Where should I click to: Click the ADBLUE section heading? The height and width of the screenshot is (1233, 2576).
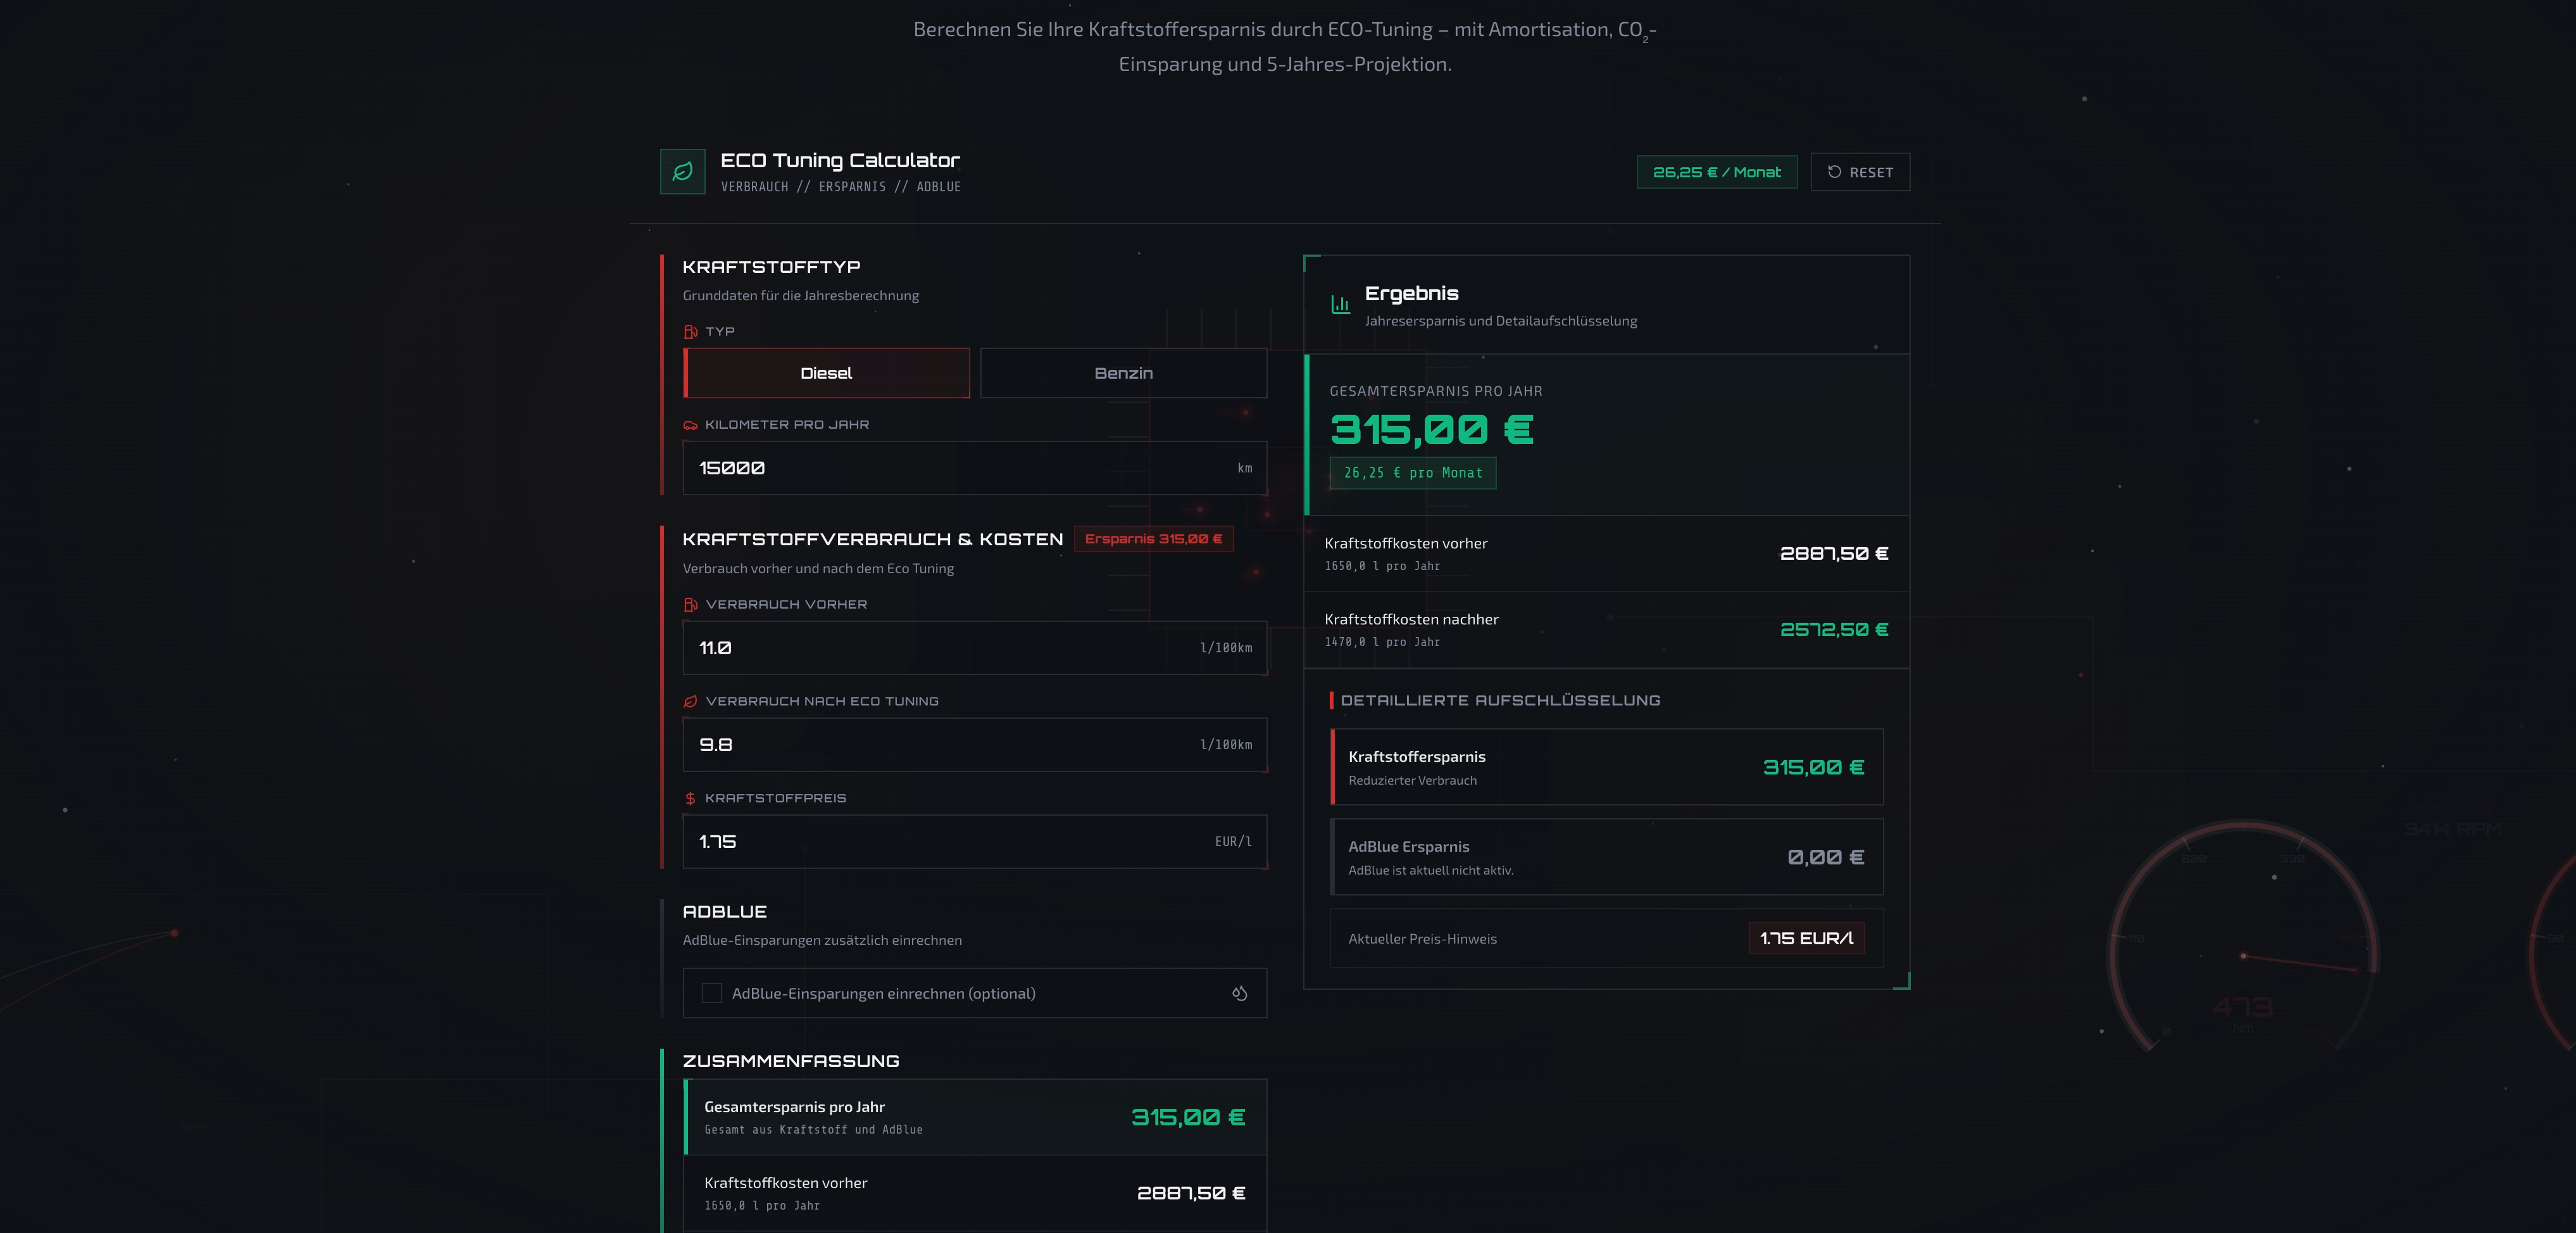point(724,912)
